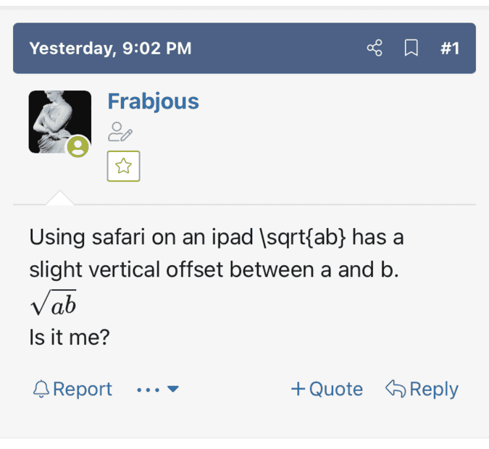Click the share icon in post header
489x449 pixels.
tap(375, 48)
